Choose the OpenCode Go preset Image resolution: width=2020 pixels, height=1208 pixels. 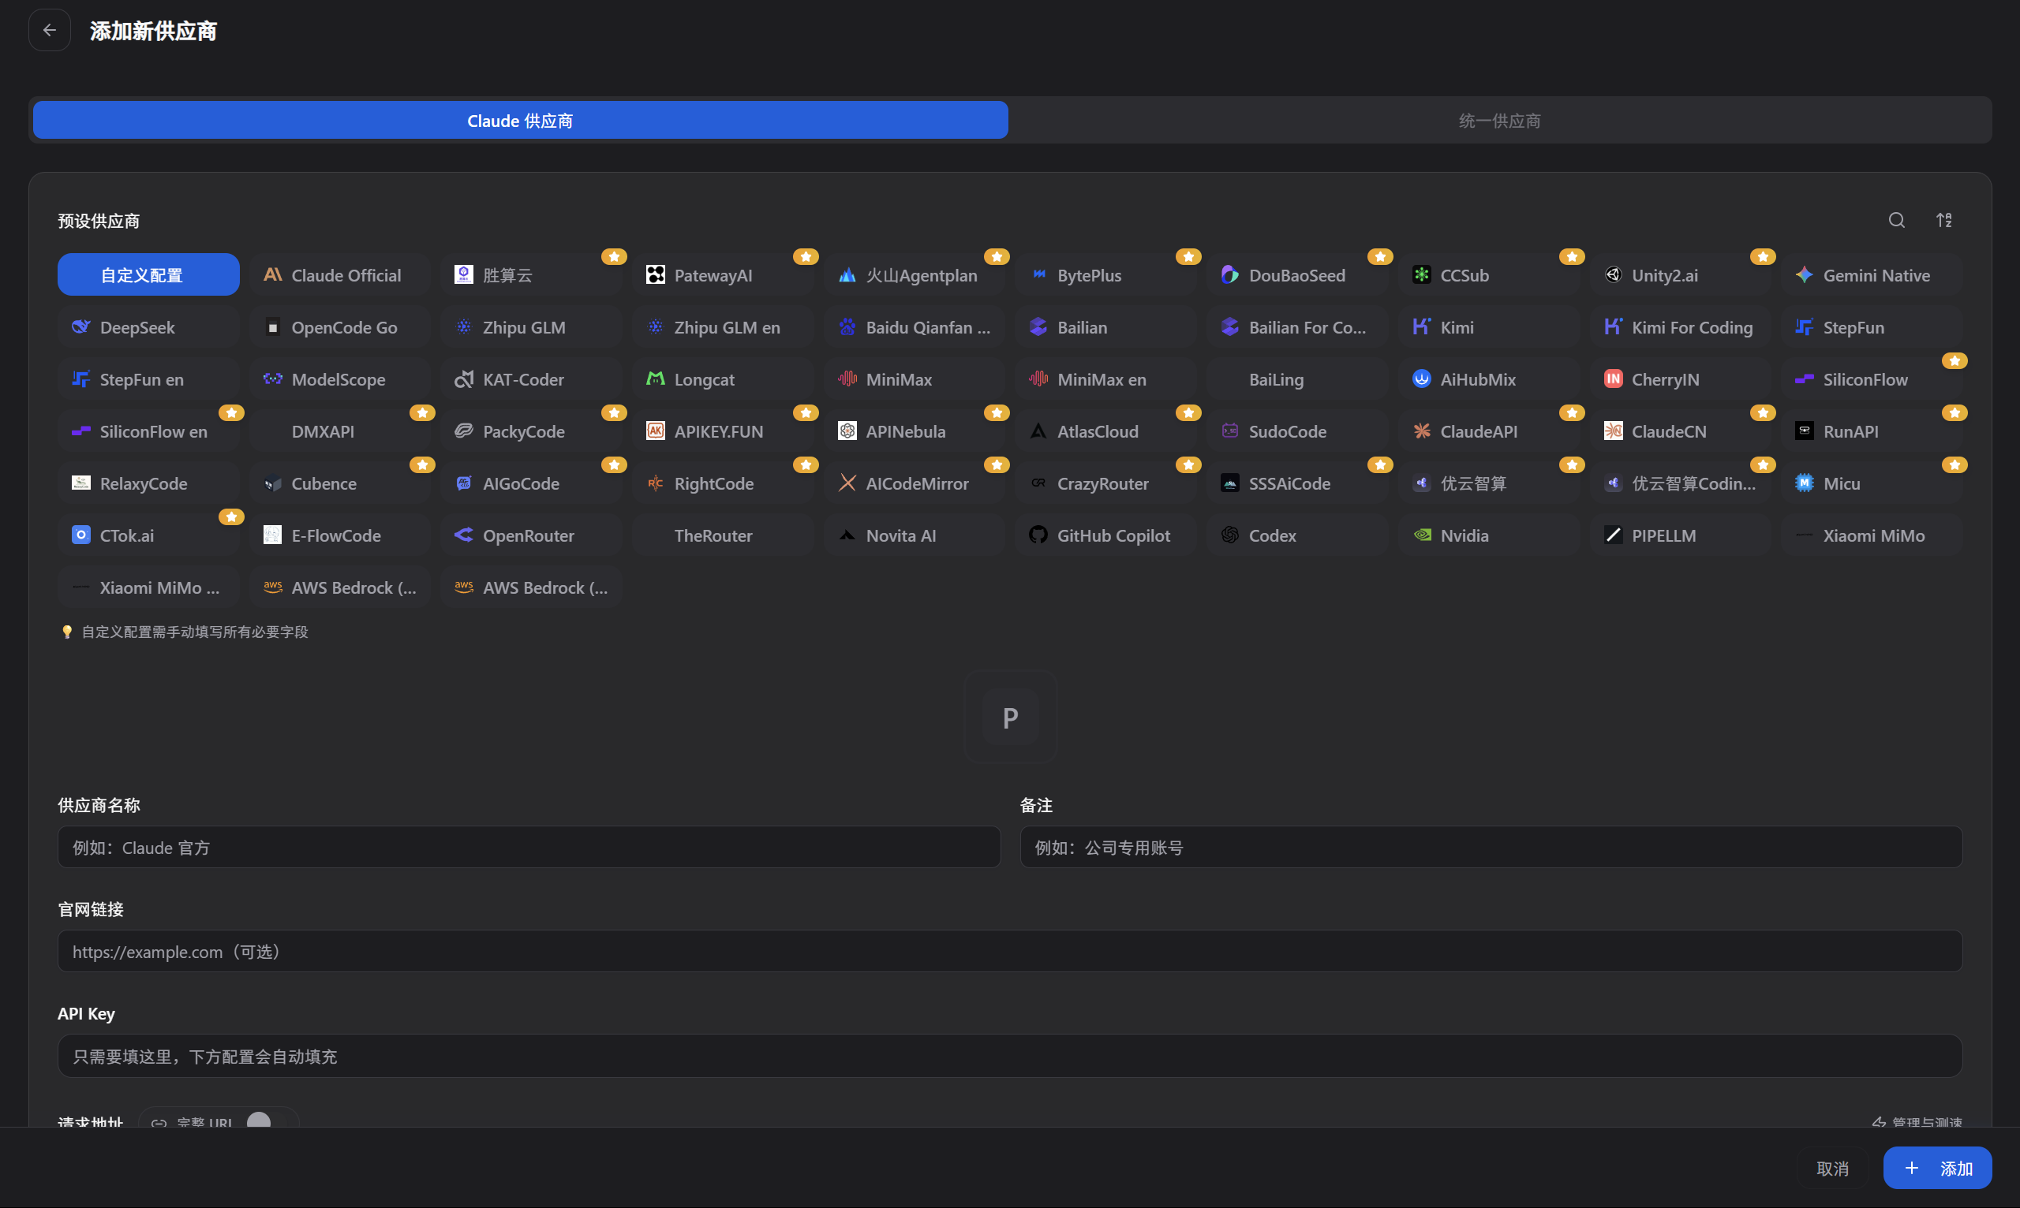point(340,327)
